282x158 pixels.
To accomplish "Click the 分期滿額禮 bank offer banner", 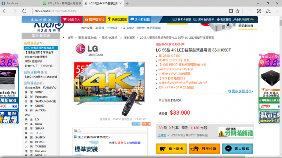I will click(236, 132).
